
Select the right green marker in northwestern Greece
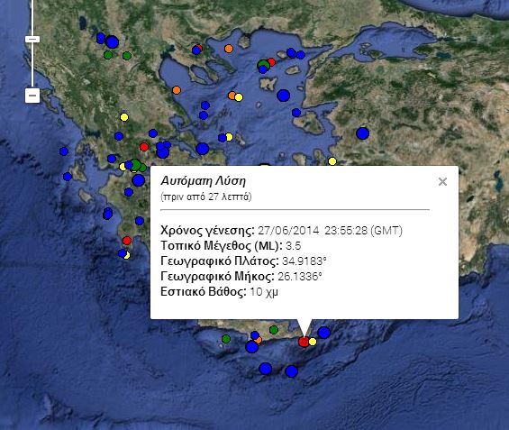click(x=127, y=56)
